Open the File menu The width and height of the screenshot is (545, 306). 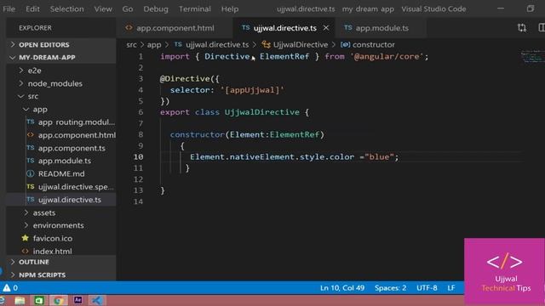click(9, 9)
